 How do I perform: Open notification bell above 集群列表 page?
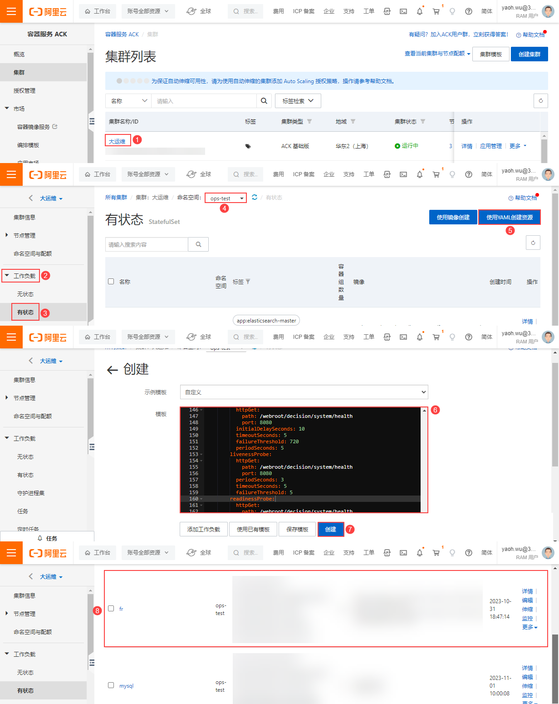point(420,11)
